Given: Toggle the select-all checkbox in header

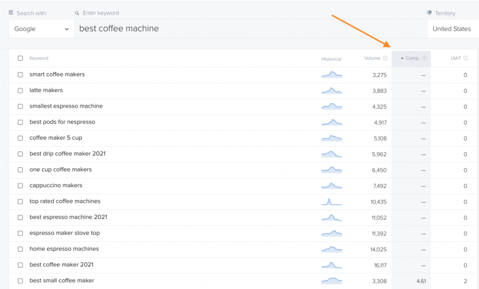Looking at the screenshot, I should click(20, 58).
